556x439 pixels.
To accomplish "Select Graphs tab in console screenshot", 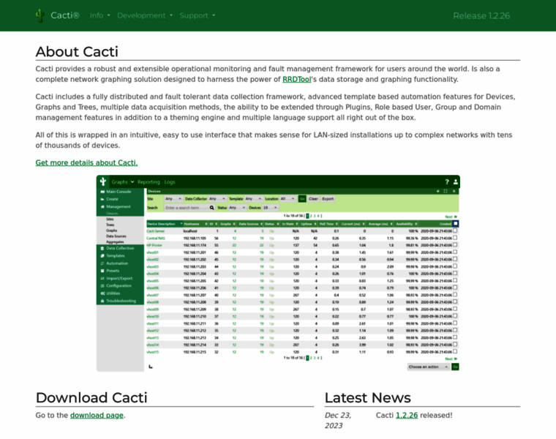I will [x=123, y=182].
